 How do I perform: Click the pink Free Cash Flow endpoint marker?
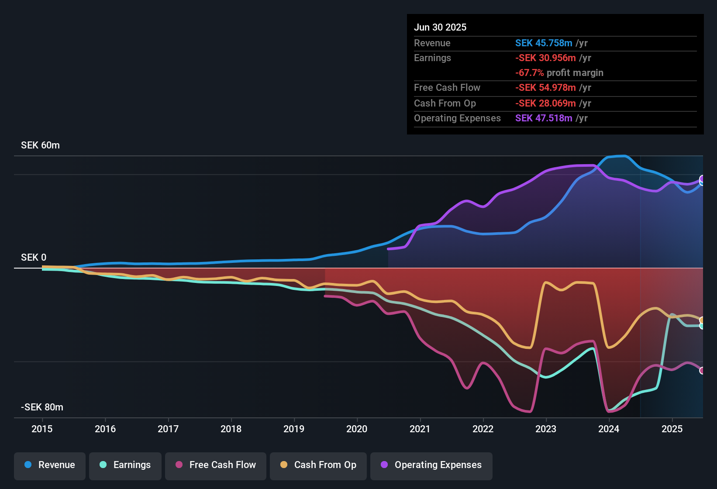(x=702, y=370)
